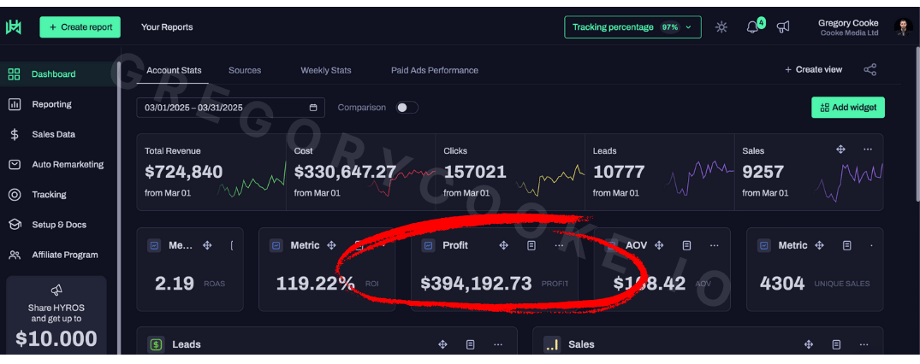Switch to the Weekly Stats tab
The height and width of the screenshot is (364, 920).
pos(326,70)
